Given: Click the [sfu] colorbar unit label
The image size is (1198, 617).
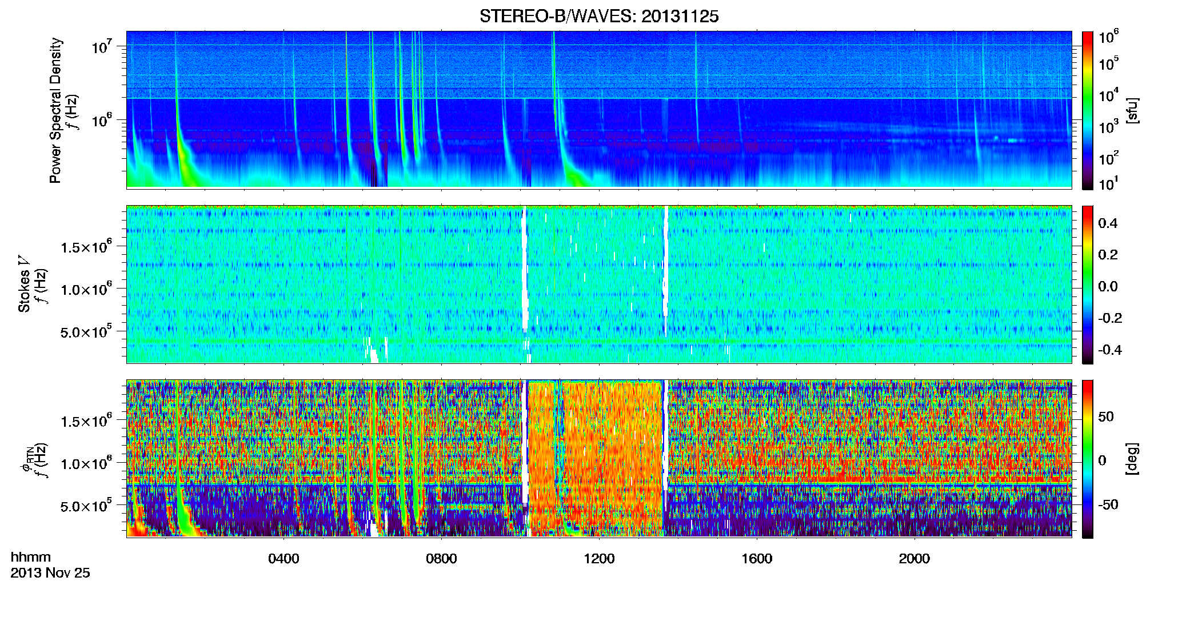Looking at the screenshot, I should pyautogui.click(x=1132, y=111).
